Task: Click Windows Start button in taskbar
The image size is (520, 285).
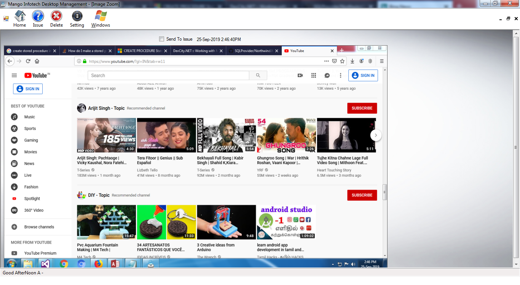Action: [11, 264]
